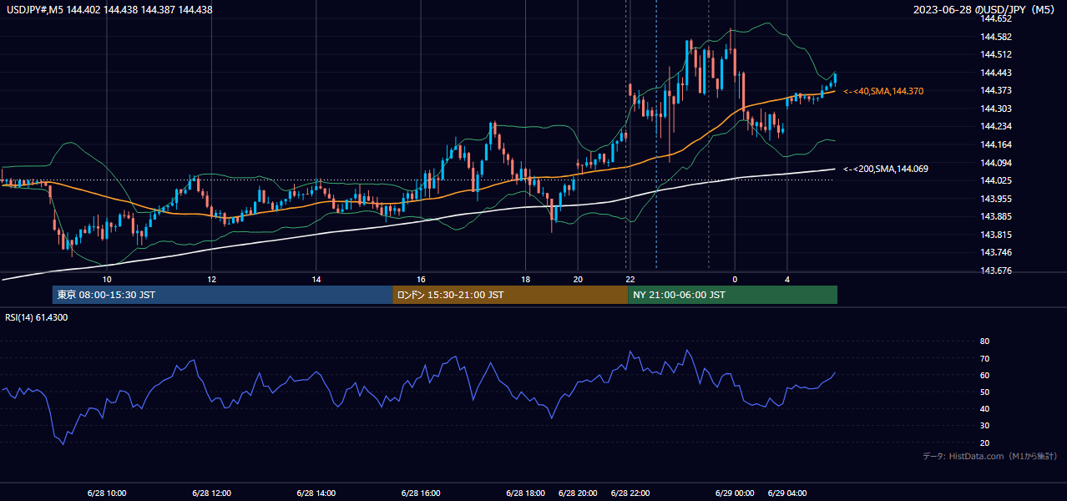
Task: Click the '2023-06-28 のUSD/JPY (M5)' chart title
Action: pos(984,10)
